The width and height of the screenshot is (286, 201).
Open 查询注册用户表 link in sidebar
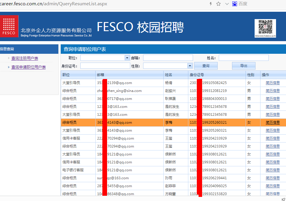pyautogui.click(x=25, y=58)
